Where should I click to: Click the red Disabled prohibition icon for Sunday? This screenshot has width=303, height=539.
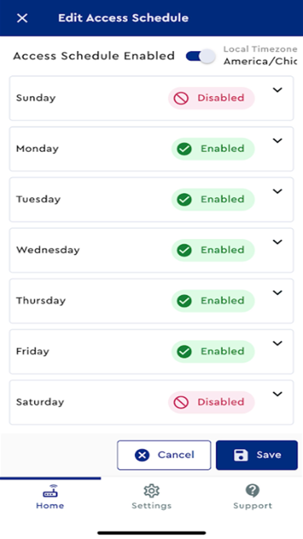(181, 98)
